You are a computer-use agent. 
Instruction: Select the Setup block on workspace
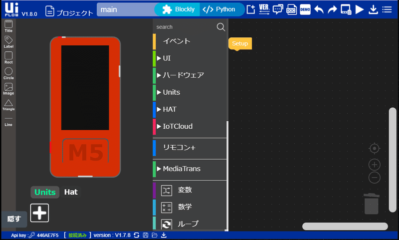(x=240, y=43)
